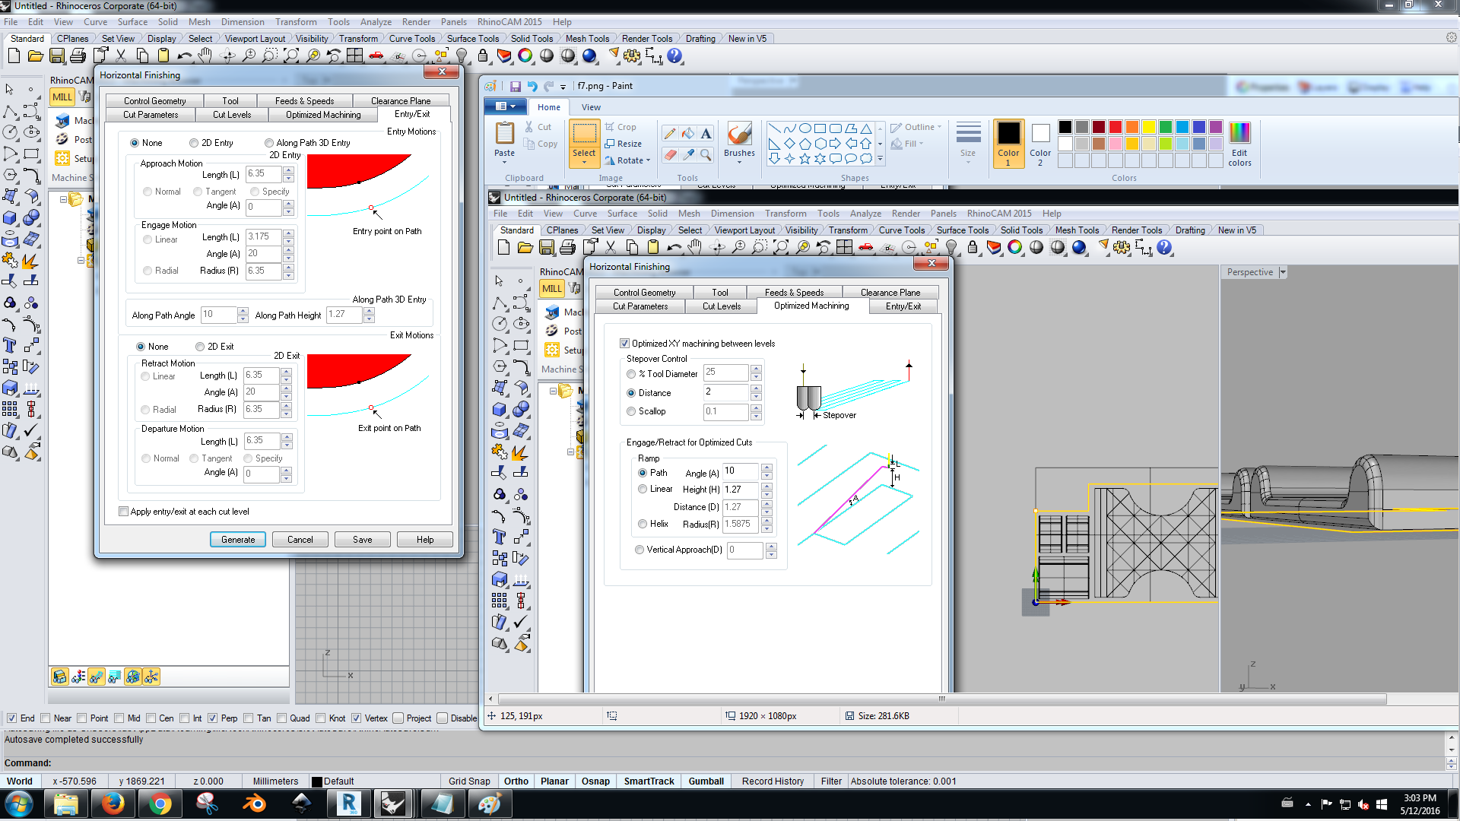Image resolution: width=1460 pixels, height=821 pixels.
Task: Expand the shapes gallery in Paint
Action: pos(880,160)
